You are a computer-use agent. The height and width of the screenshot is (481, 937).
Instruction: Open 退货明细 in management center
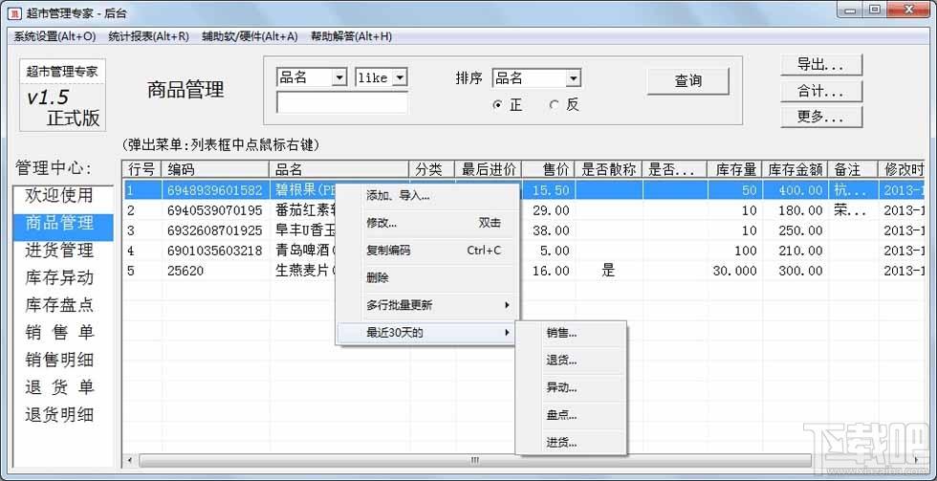coord(63,415)
